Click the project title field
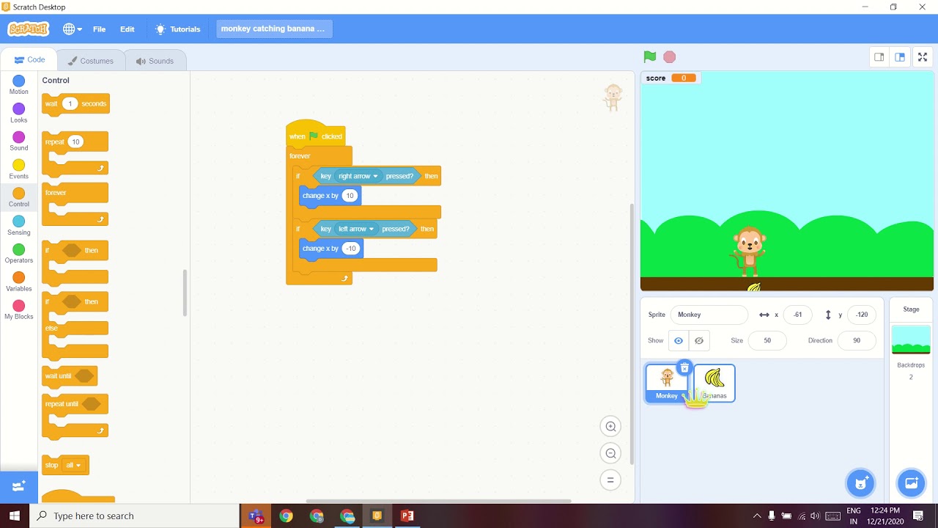The height and width of the screenshot is (528, 938). click(274, 29)
